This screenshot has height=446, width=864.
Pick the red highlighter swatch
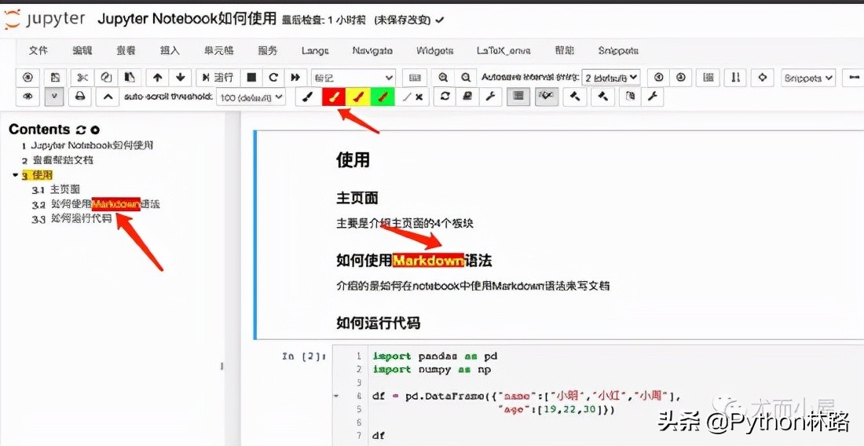pyautogui.click(x=333, y=97)
